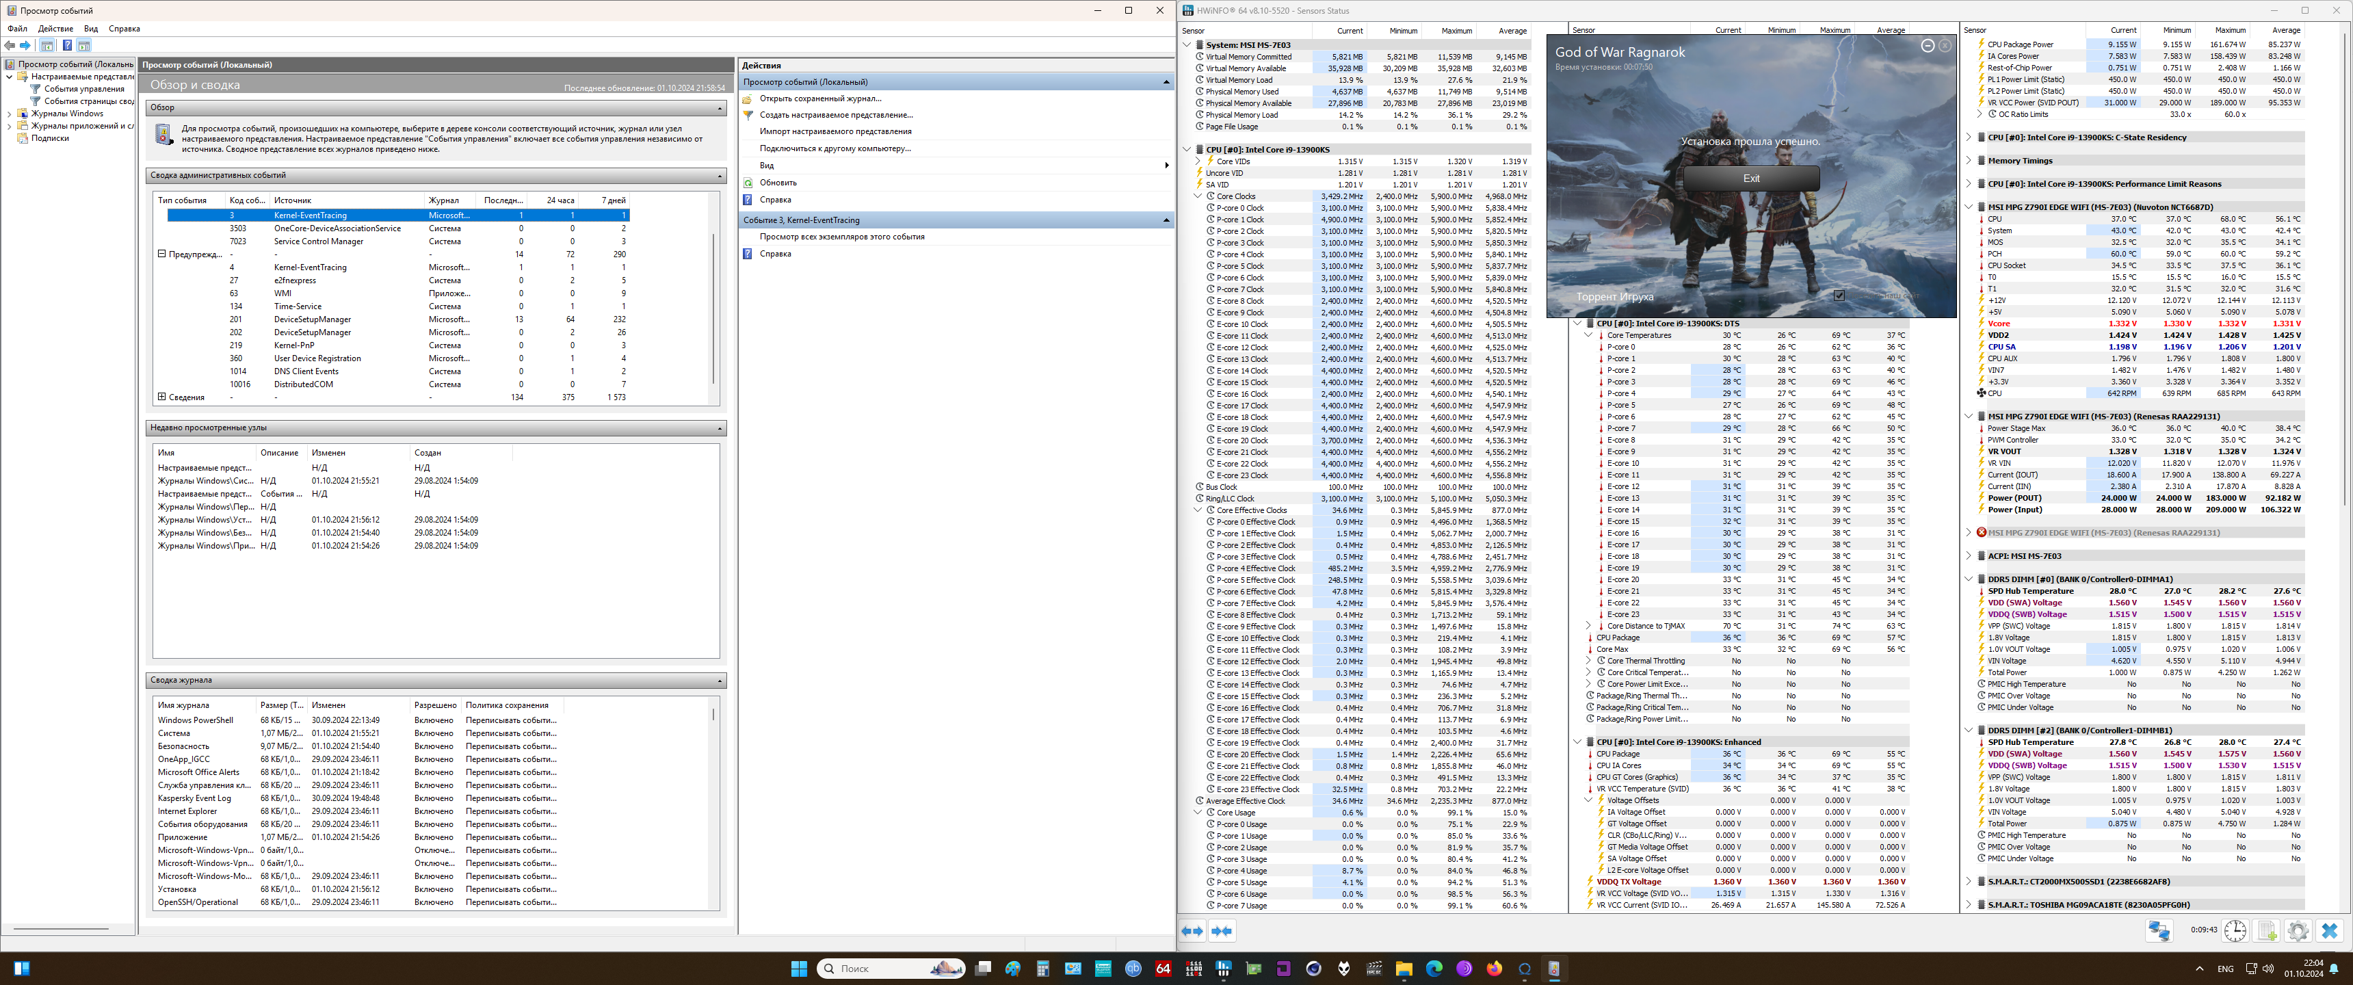Collapse the Предупреждения event type group
2353x985 pixels.
(x=161, y=254)
